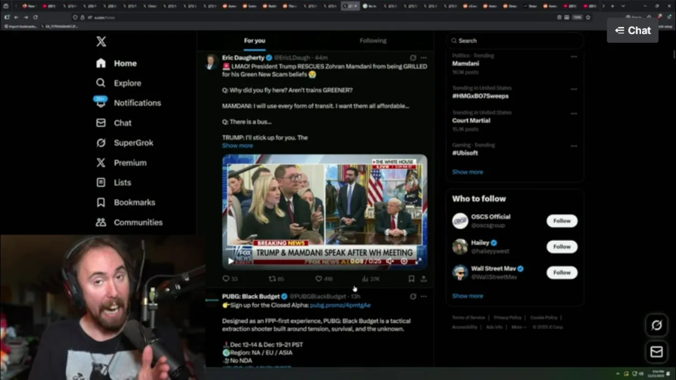Open the Terms of Service link
The image size is (676, 380).
pyautogui.click(x=468, y=318)
